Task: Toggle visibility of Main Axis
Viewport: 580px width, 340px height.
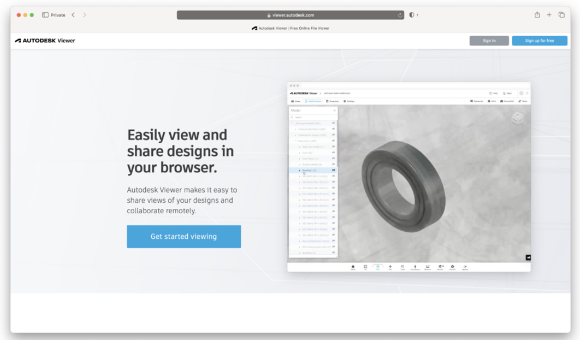Action: pos(333,141)
